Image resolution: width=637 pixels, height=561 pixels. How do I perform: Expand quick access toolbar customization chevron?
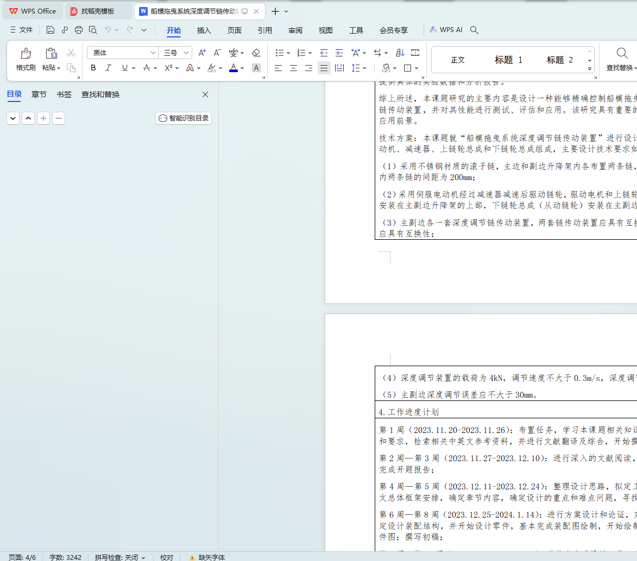point(144,30)
